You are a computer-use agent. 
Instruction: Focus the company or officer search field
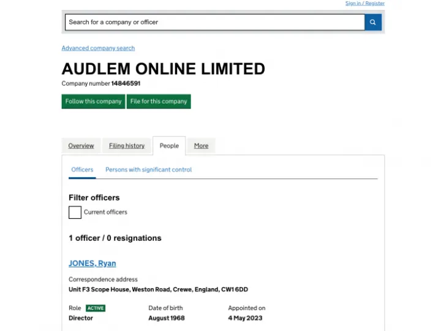coord(214,22)
